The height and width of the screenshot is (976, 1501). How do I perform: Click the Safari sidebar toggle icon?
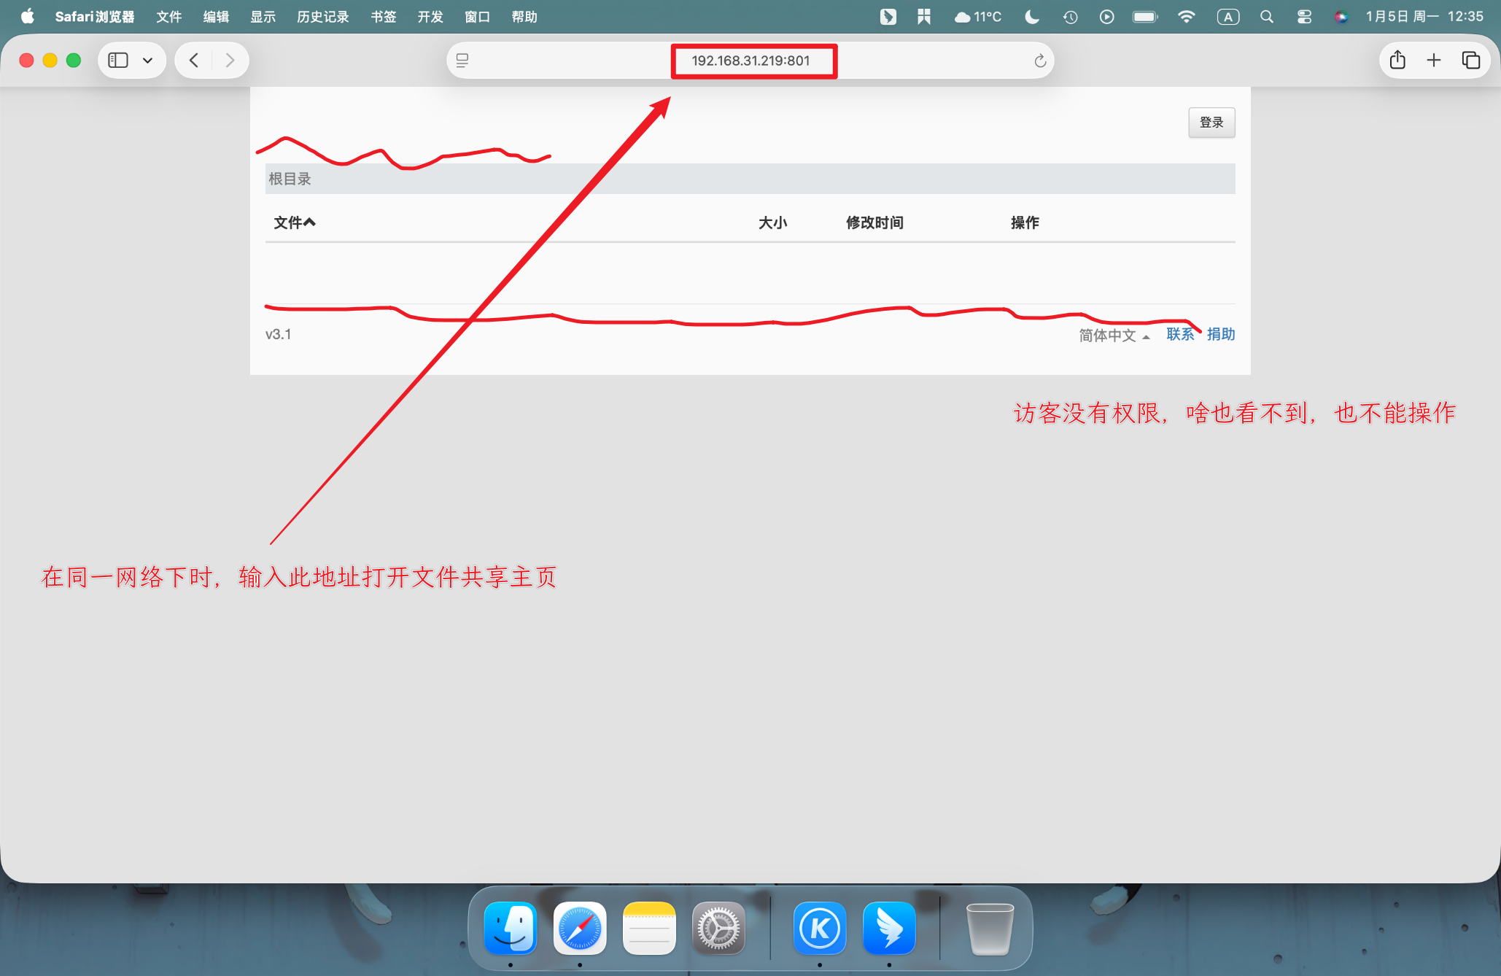(x=118, y=61)
